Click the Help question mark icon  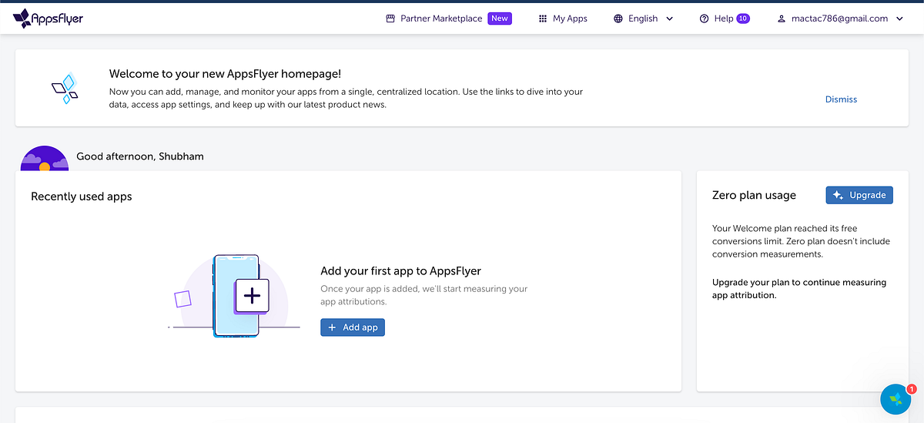tap(704, 18)
